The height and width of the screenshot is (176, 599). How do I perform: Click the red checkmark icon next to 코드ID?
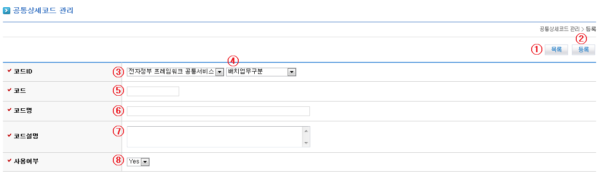[x=10, y=71]
